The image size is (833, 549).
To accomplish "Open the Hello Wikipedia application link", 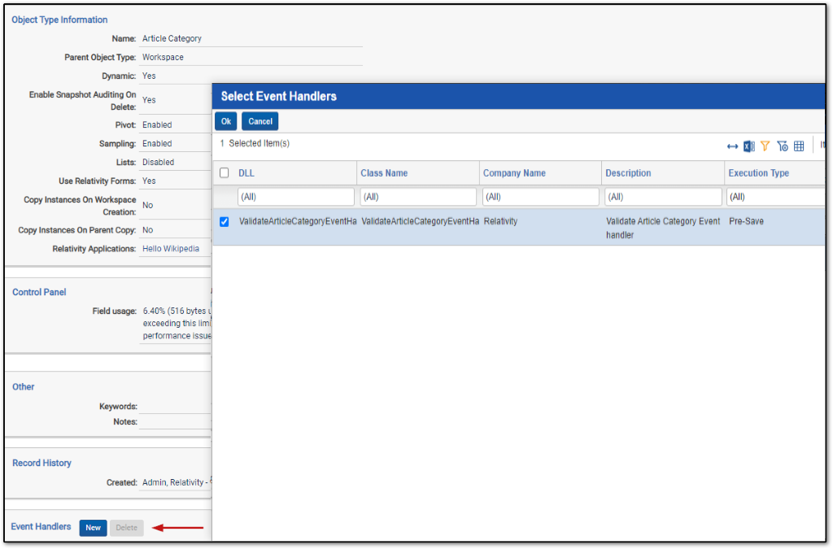I will [171, 249].
